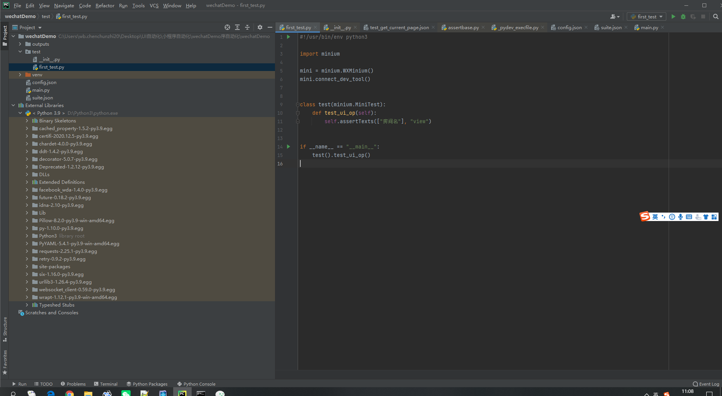This screenshot has width=722, height=396.
Task: Click wechatDemo breadcrumb in navigation bar
Action: pos(20,16)
